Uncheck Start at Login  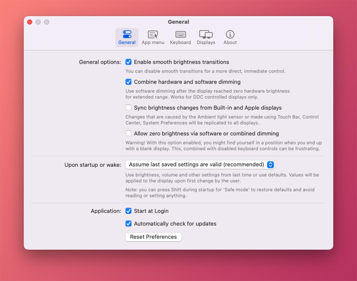point(129,211)
